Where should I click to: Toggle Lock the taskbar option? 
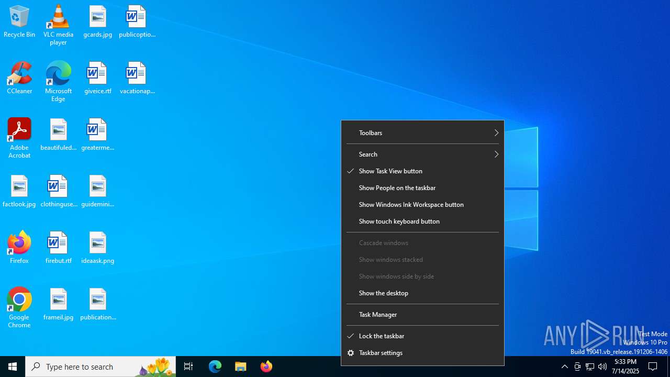point(422,336)
